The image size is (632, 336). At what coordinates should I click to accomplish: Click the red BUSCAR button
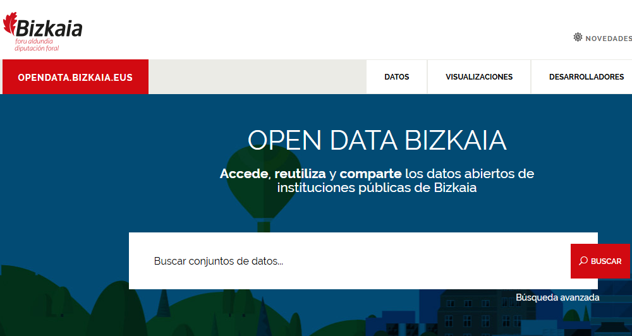[600, 261]
